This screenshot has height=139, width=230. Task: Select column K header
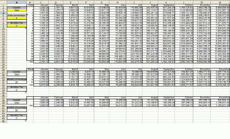coord(166,3)
